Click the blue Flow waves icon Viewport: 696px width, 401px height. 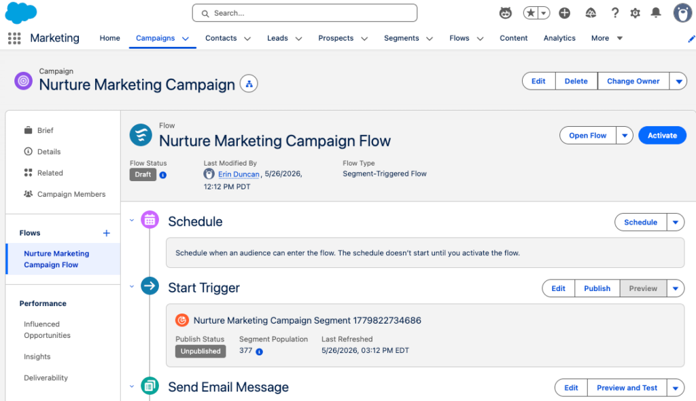pyautogui.click(x=141, y=135)
